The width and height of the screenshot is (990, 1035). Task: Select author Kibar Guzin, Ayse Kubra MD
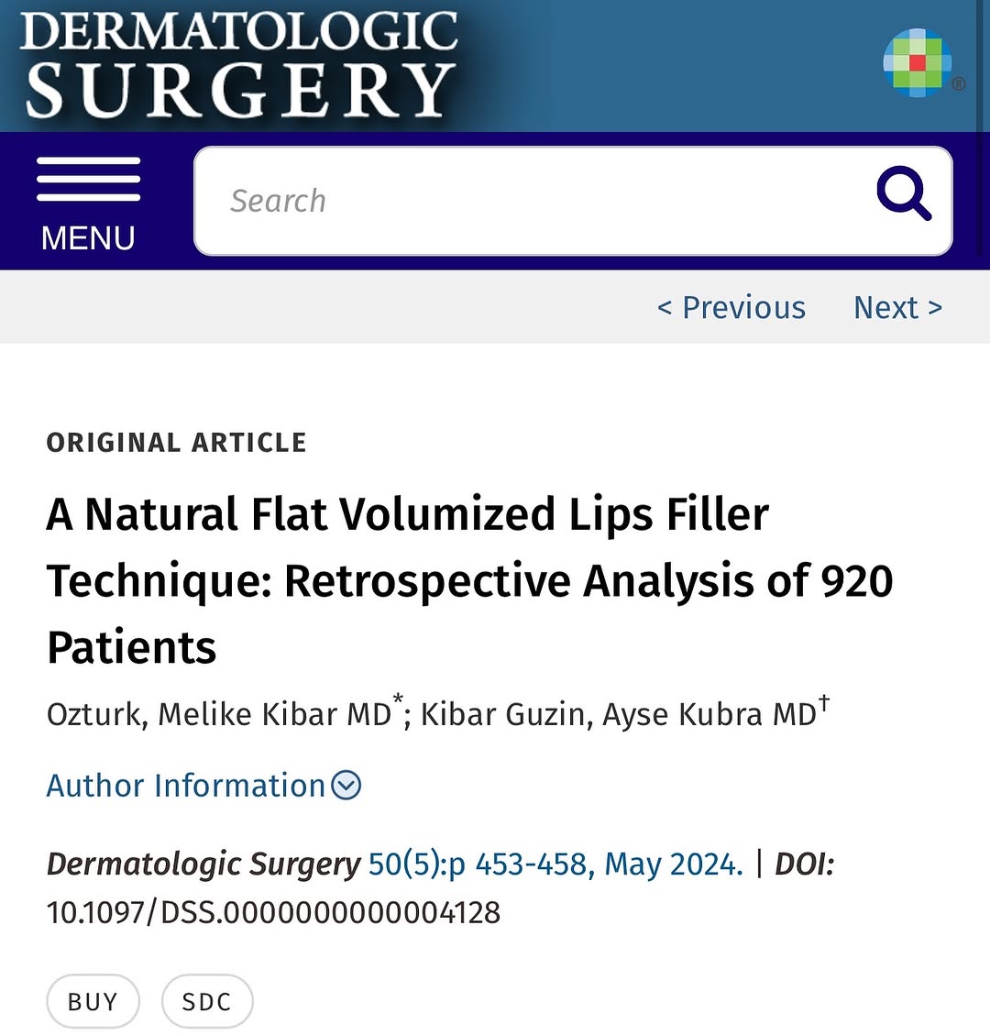click(x=618, y=714)
